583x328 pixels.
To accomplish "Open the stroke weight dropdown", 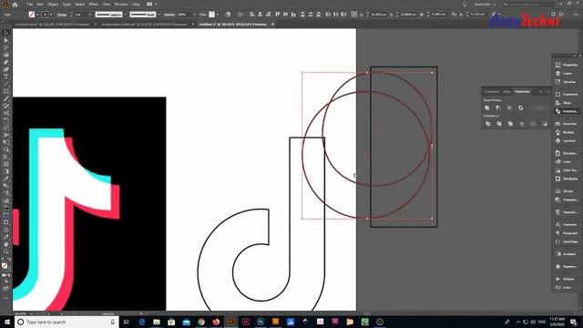I will (x=90, y=15).
